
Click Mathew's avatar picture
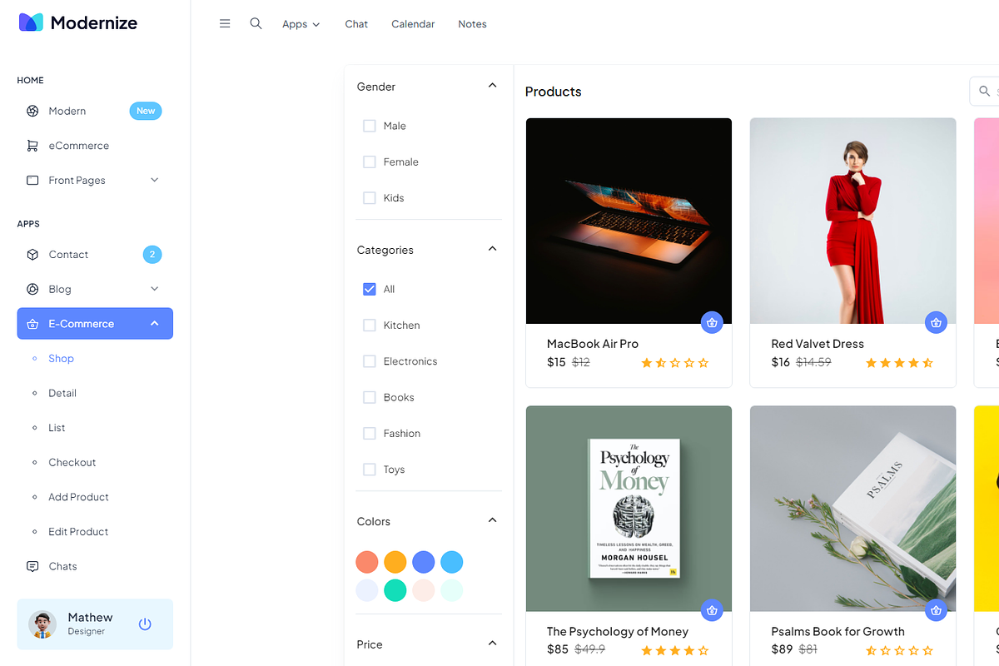42,624
